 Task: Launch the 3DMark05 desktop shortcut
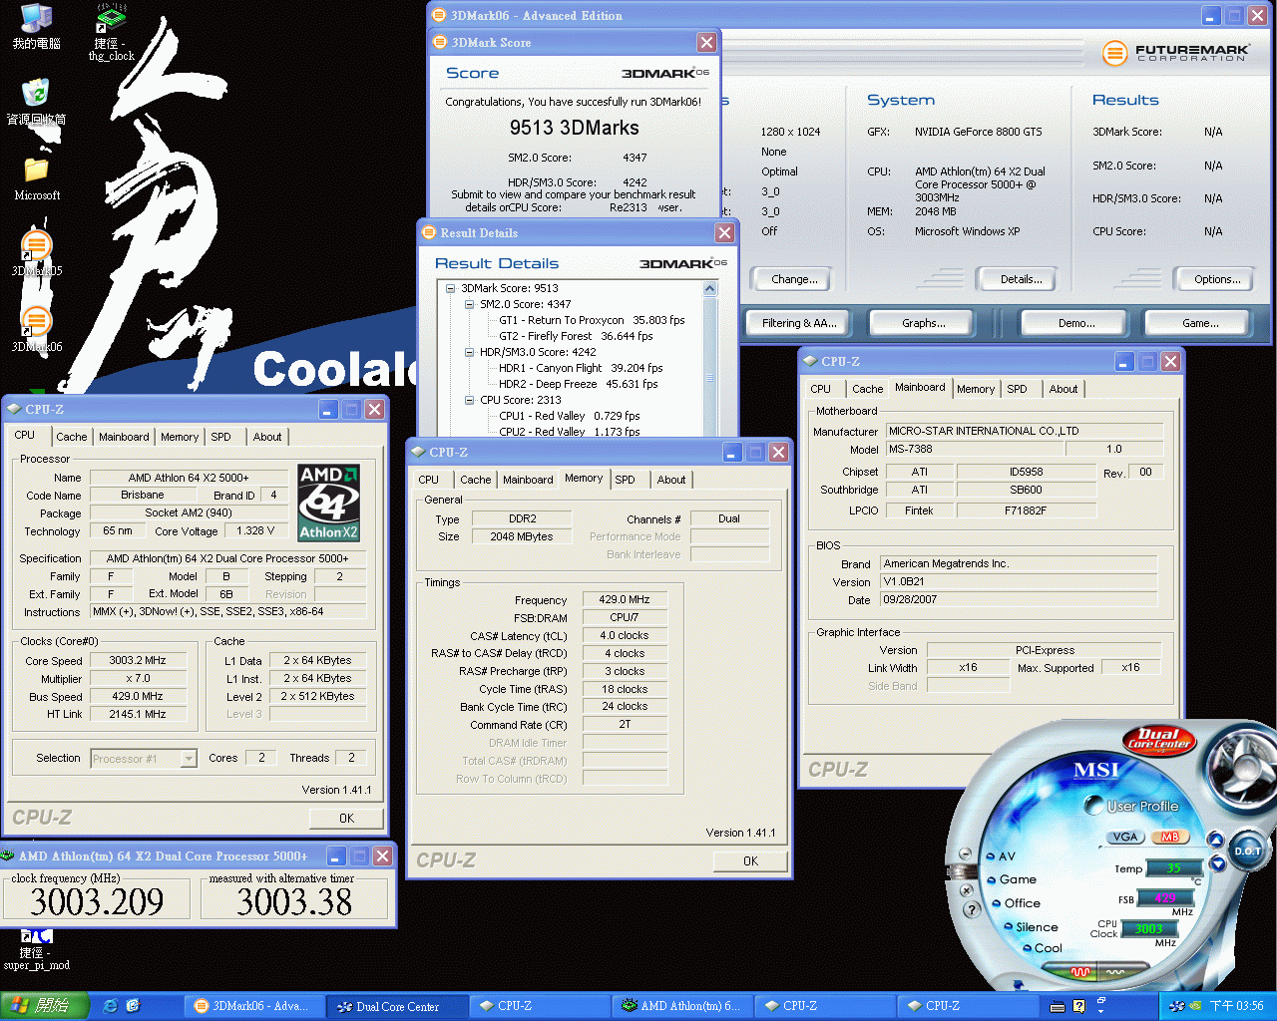point(37,253)
